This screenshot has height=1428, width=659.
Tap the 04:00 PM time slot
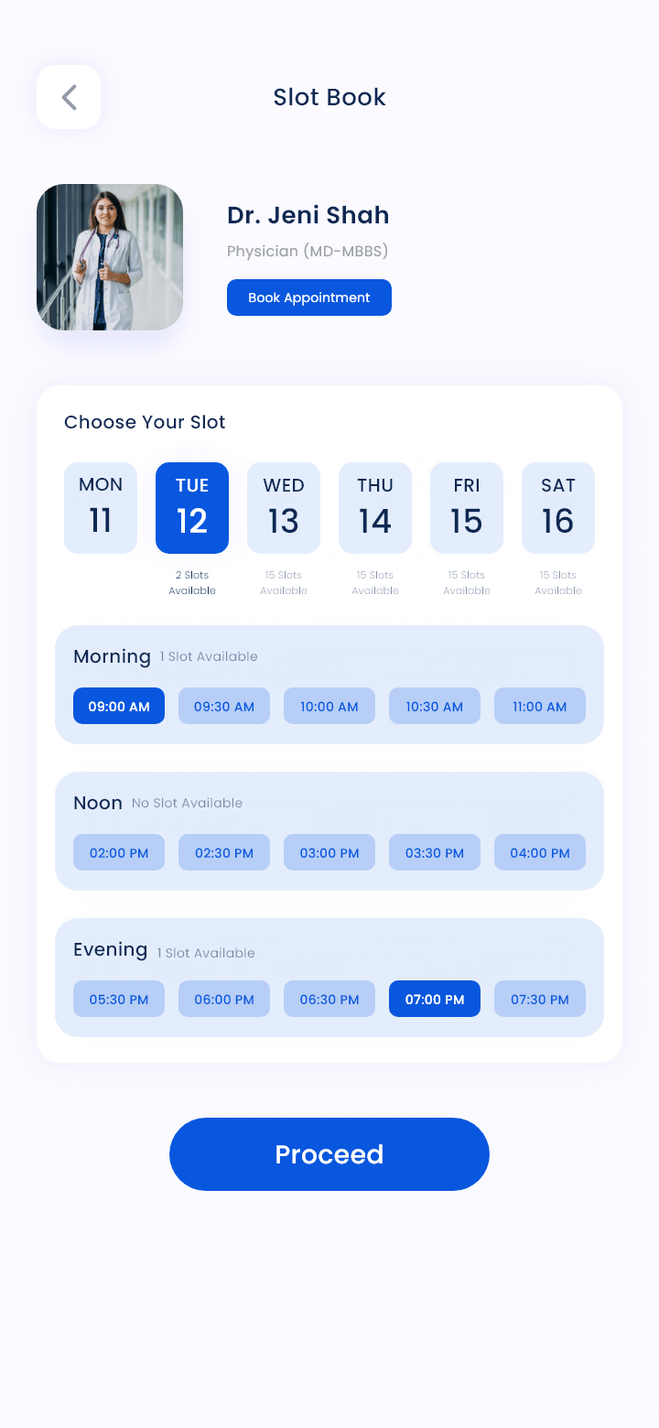[x=540, y=852]
